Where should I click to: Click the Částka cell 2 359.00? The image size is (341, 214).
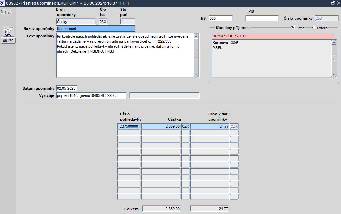point(161,126)
